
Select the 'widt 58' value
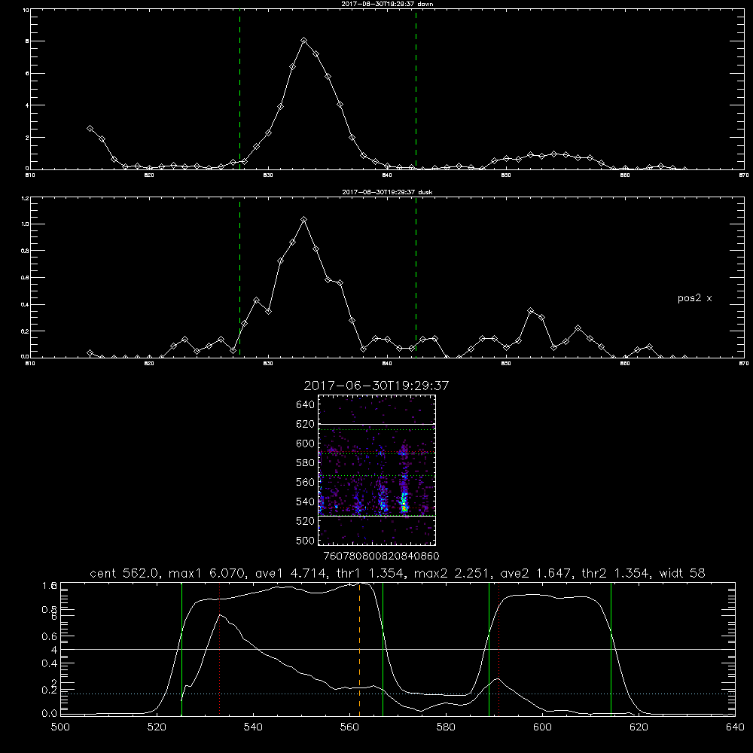point(682,573)
